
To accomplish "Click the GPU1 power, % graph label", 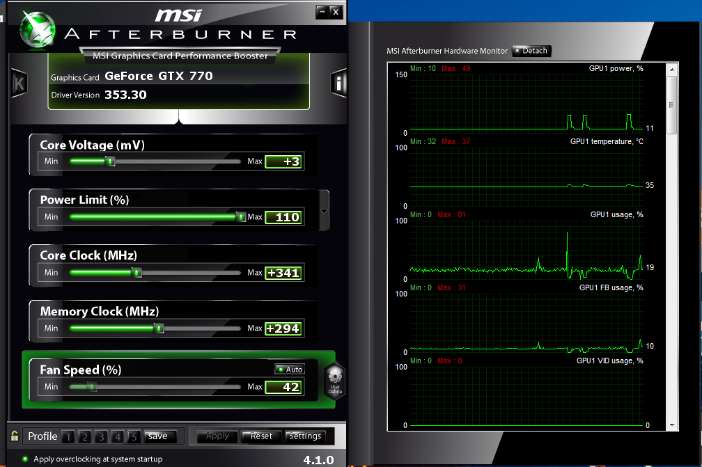I will point(616,68).
